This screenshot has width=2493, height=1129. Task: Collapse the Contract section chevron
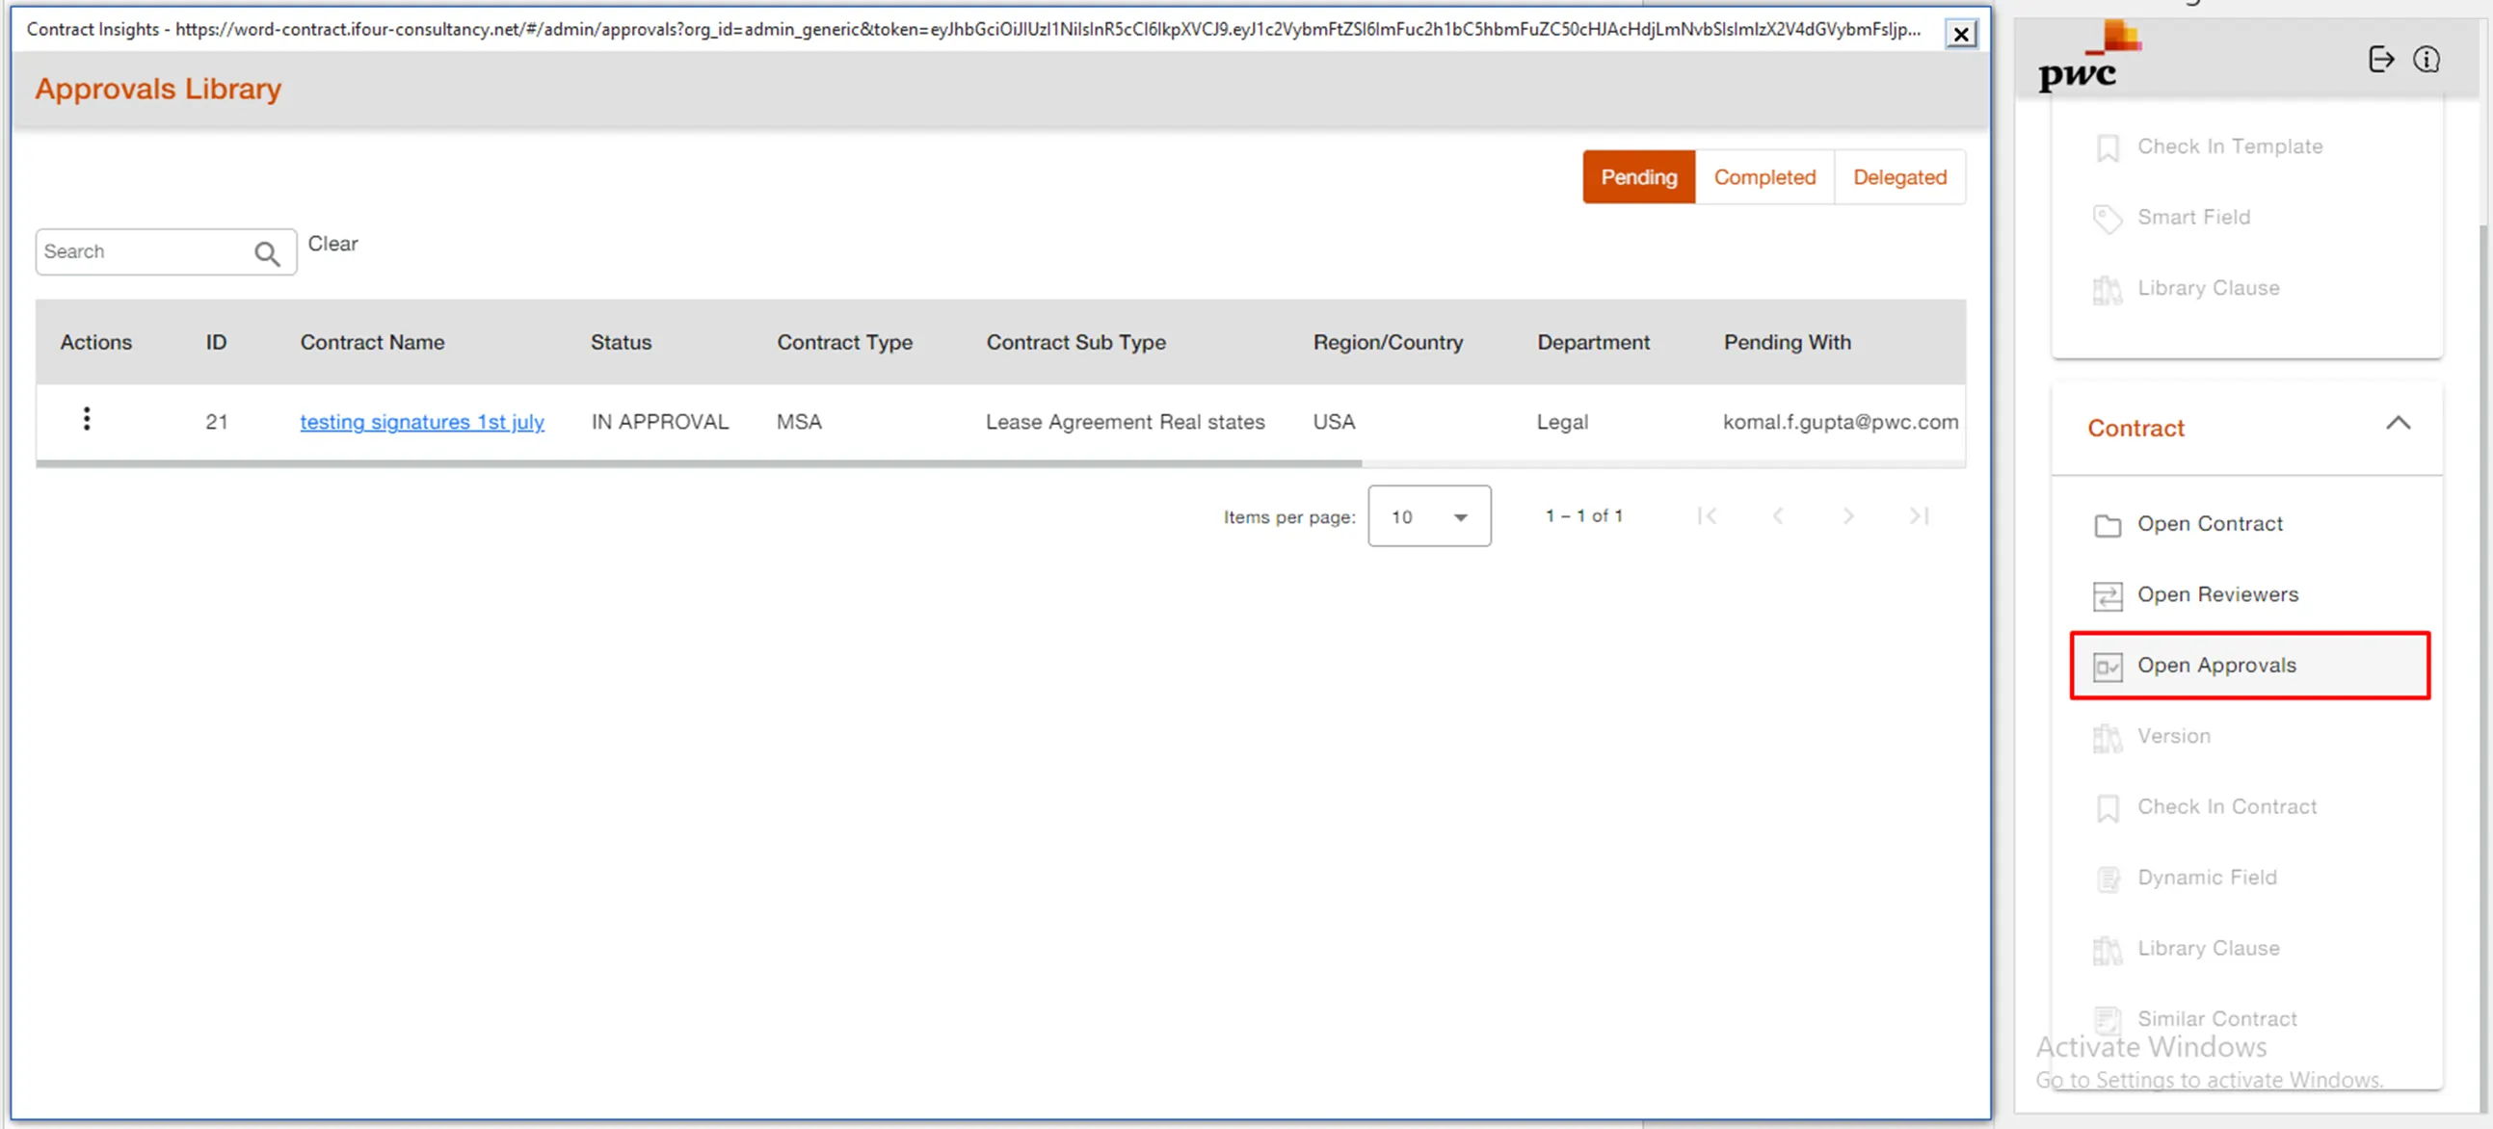pos(2398,424)
